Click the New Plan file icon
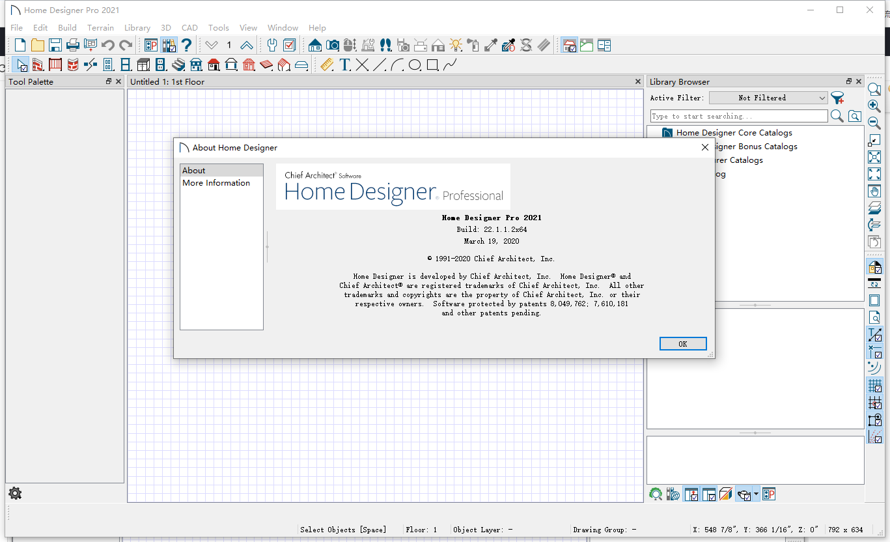Image resolution: width=890 pixels, height=542 pixels. (21, 45)
